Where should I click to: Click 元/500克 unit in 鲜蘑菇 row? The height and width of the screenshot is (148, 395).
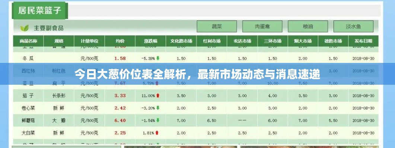(89, 121)
